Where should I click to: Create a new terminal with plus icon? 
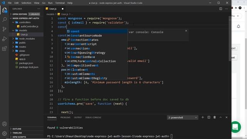point(203,117)
